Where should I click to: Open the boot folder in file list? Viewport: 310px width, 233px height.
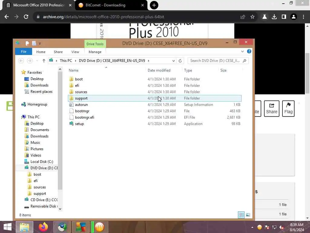(x=79, y=79)
